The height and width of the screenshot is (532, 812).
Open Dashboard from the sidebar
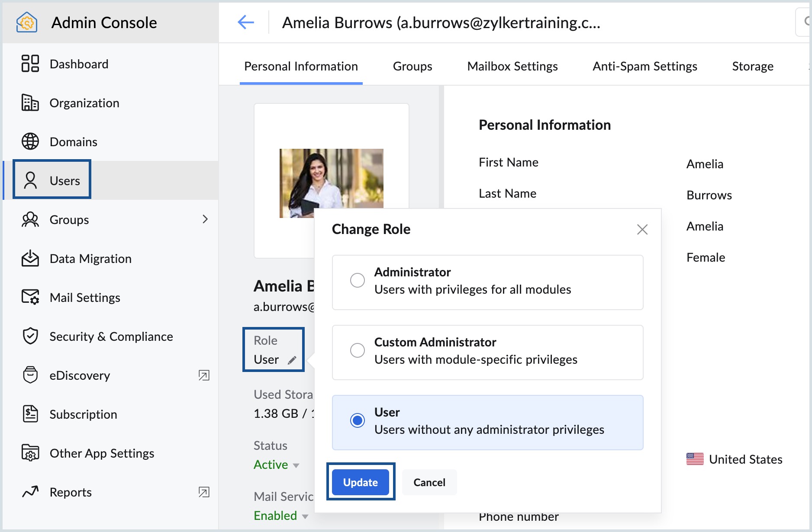coord(110,64)
